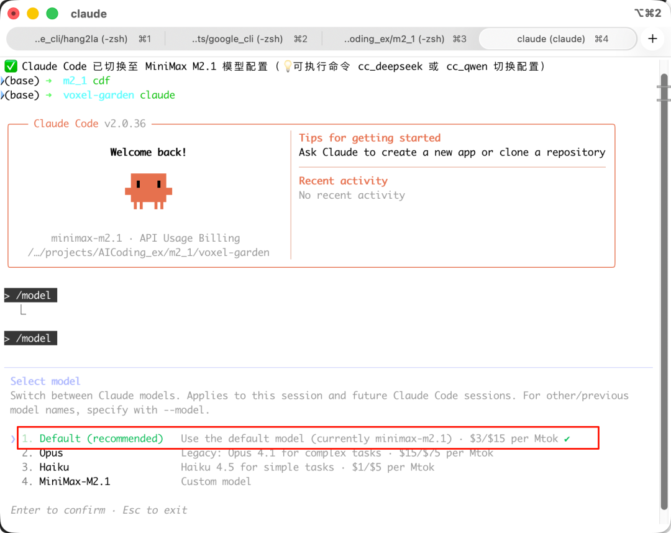Click the yellow minimize window button
The image size is (671, 533).
coord(33,14)
